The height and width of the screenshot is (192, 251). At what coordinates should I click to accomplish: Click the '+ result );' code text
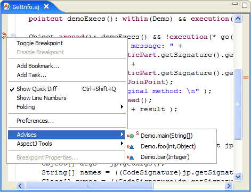pyautogui.click(x=154, y=109)
